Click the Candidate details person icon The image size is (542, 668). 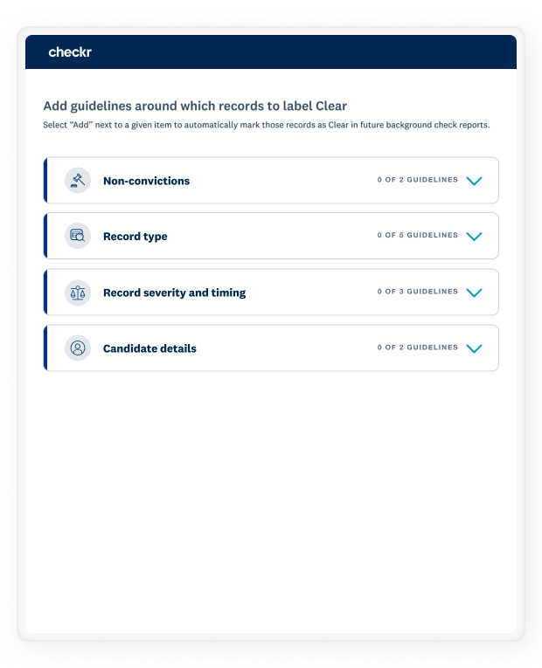coord(78,348)
